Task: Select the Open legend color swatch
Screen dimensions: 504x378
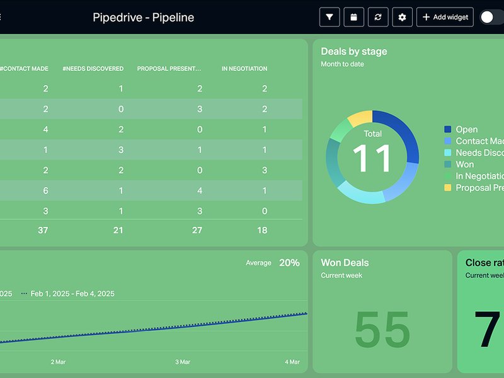Action: click(447, 129)
